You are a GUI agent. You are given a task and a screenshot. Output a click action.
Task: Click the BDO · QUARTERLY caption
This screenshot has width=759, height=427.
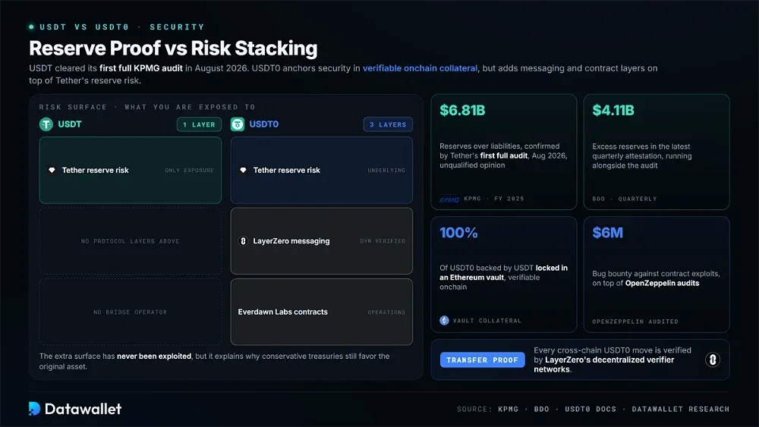pyautogui.click(x=625, y=199)
